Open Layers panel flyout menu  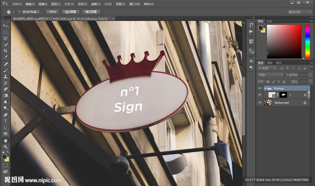coord(311,63)
